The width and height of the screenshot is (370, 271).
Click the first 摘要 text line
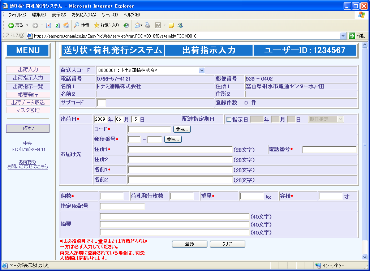[x=175, y=217]
